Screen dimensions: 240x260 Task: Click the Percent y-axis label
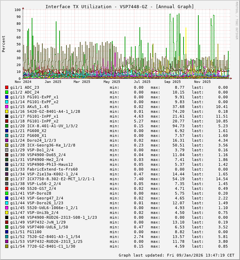pyautogui.click(x=4, y=44)
